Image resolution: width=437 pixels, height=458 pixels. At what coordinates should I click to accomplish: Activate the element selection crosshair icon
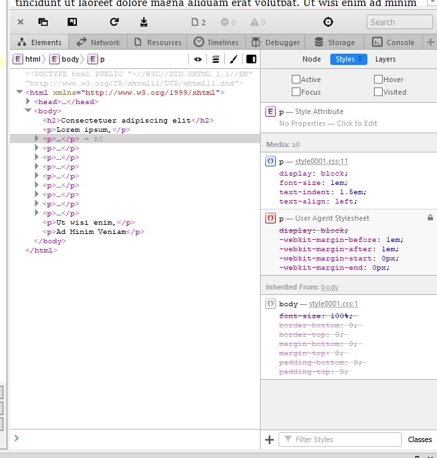[328, 22]
